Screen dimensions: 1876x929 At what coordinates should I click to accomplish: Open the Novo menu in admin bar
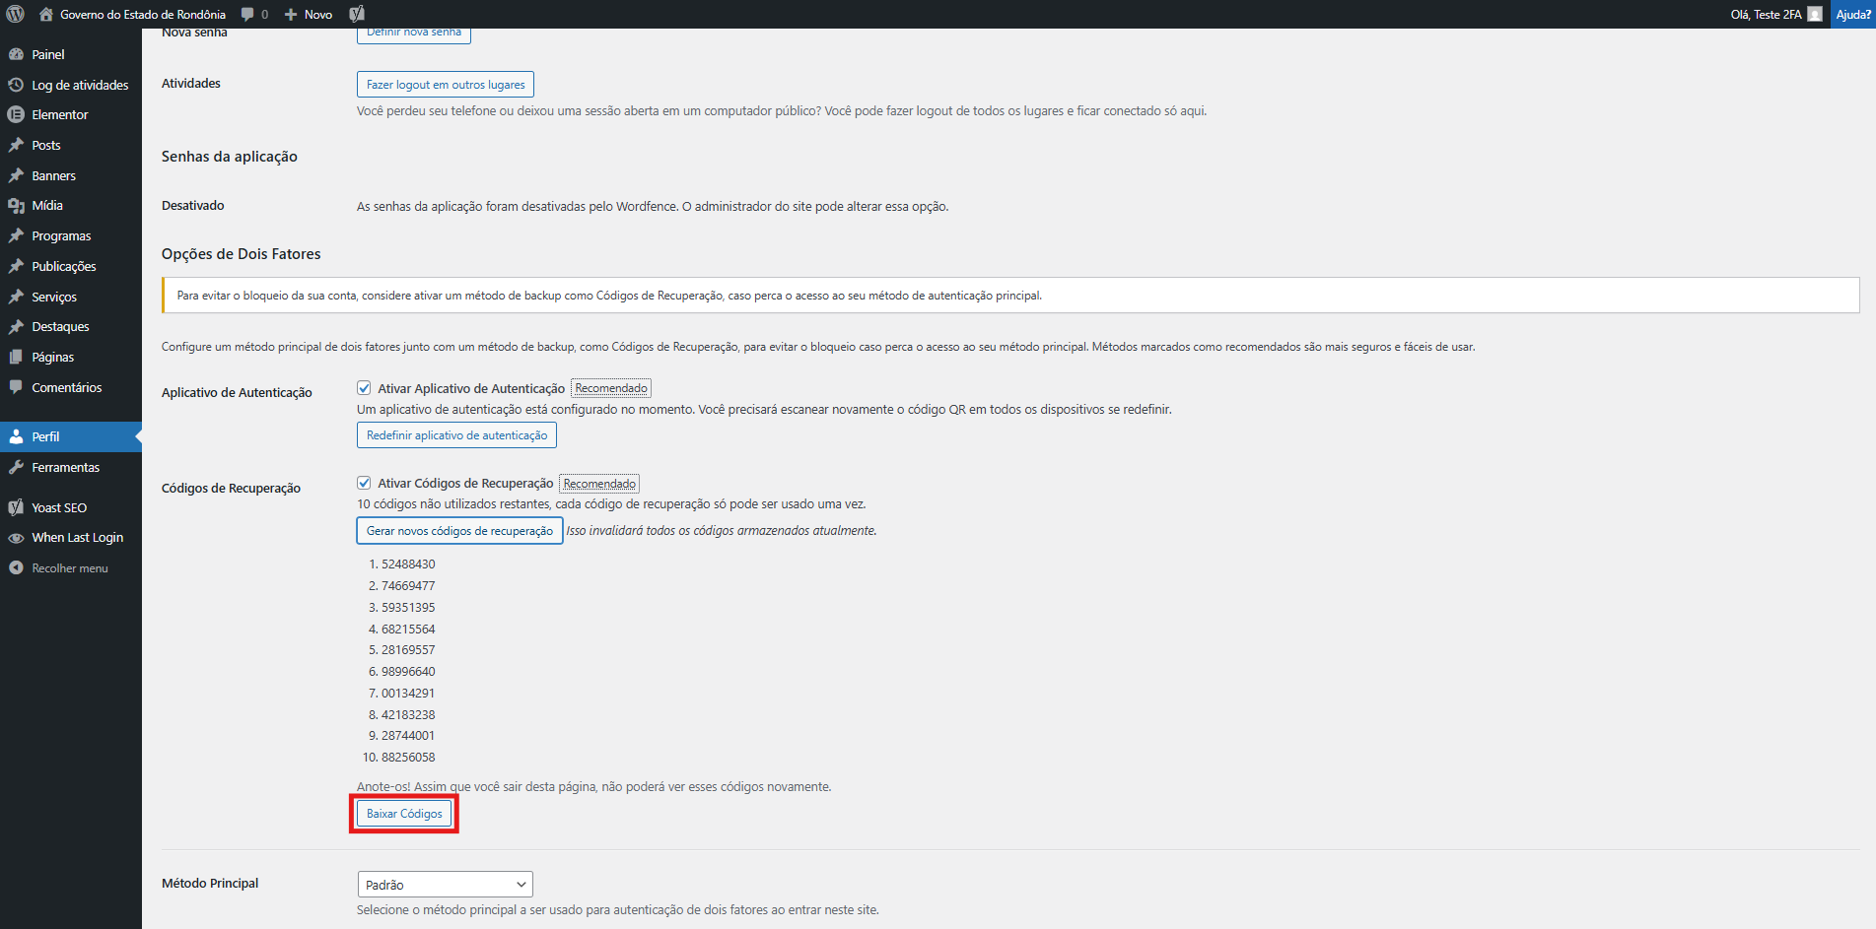[x=309, y=14]
